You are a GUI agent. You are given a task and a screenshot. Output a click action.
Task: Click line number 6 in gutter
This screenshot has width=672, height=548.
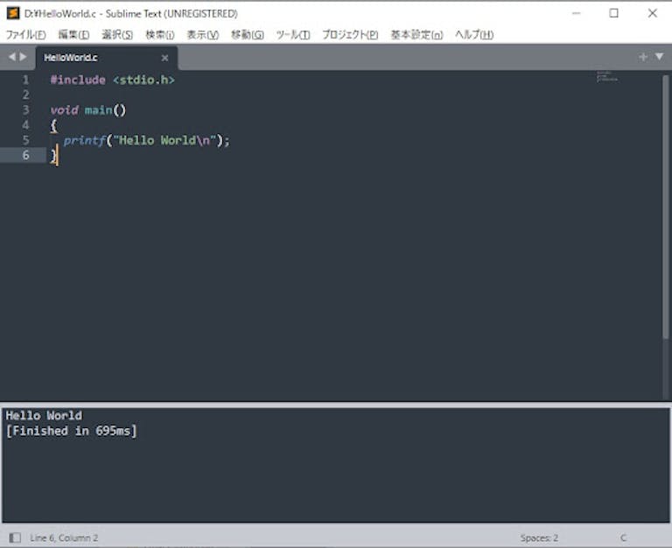click(25, 155)
